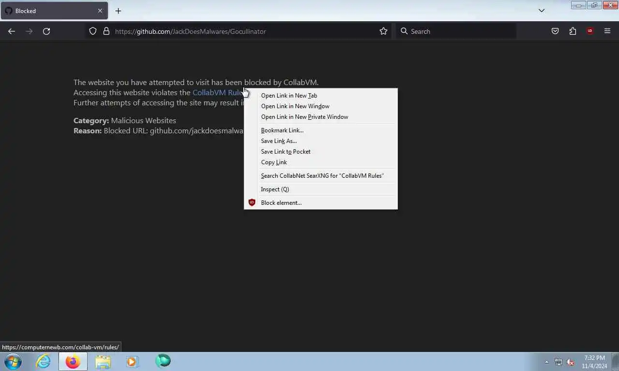Reload the current page
The width and height of the screenshot is (619, 371).
[46, 31]
